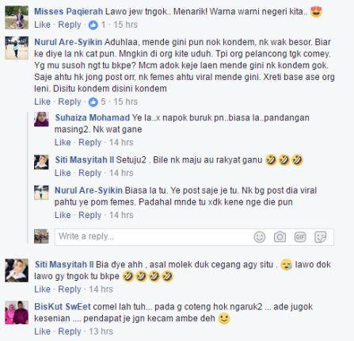Image resolution: width=354 pixels, height=341 pixels.
Task: Open sticker picker in reply box
Action: (x=321, y=237)
